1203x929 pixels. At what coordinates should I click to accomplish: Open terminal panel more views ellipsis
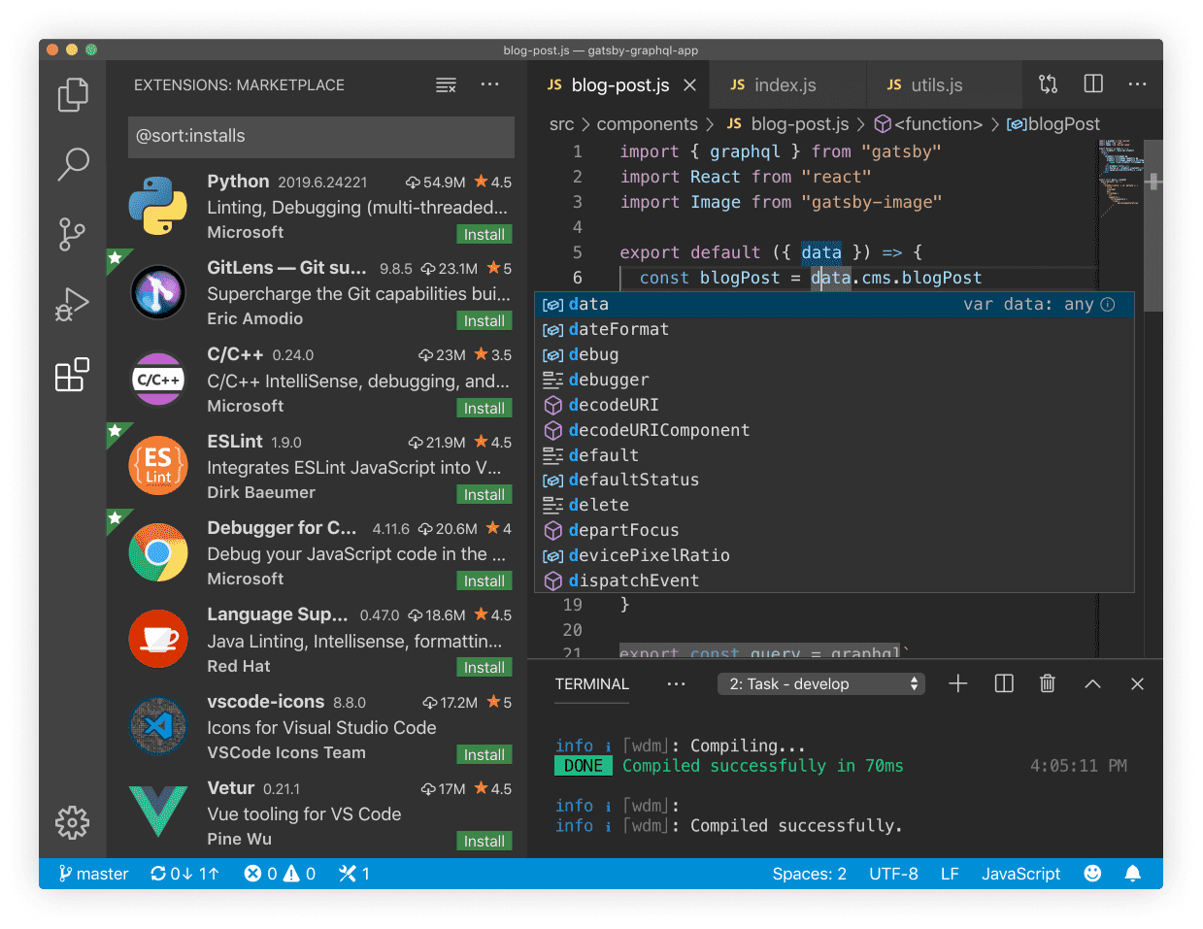coord(676,683)
